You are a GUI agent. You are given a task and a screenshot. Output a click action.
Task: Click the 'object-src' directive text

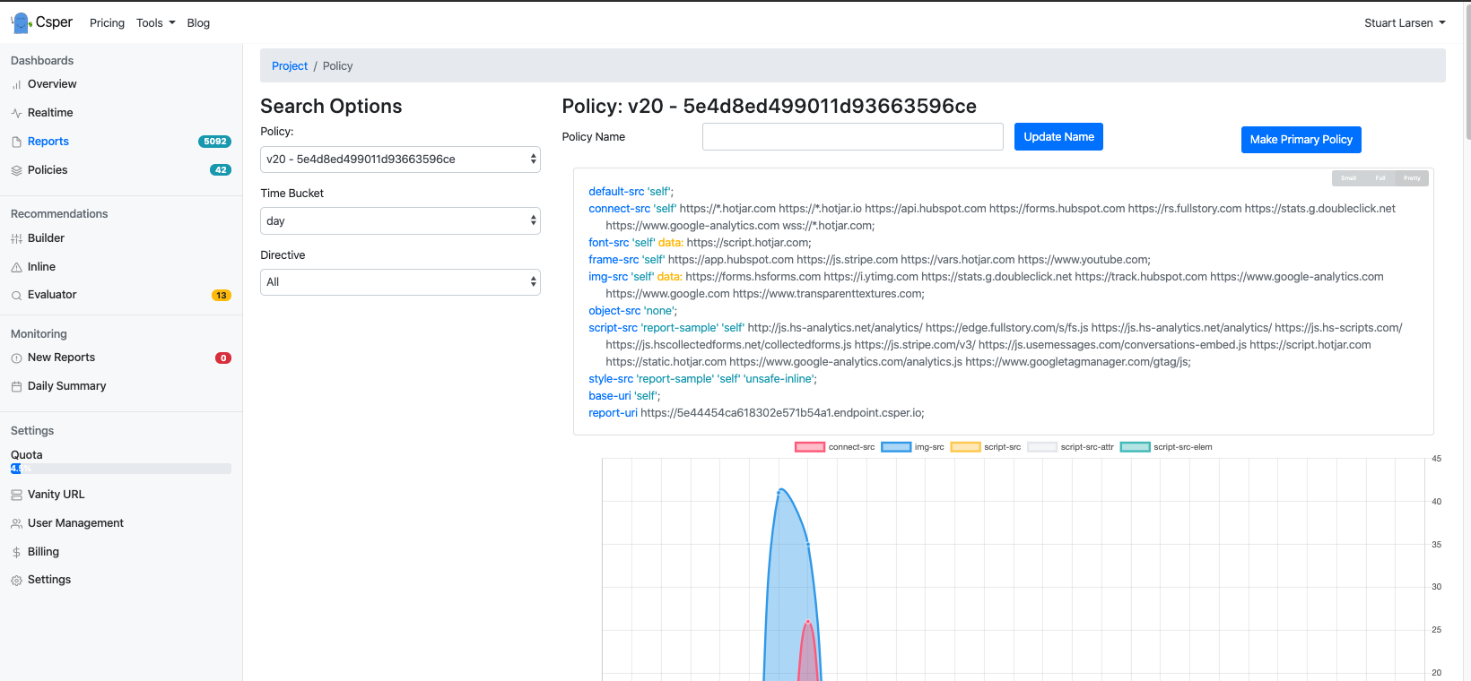[x=614, y=311]
